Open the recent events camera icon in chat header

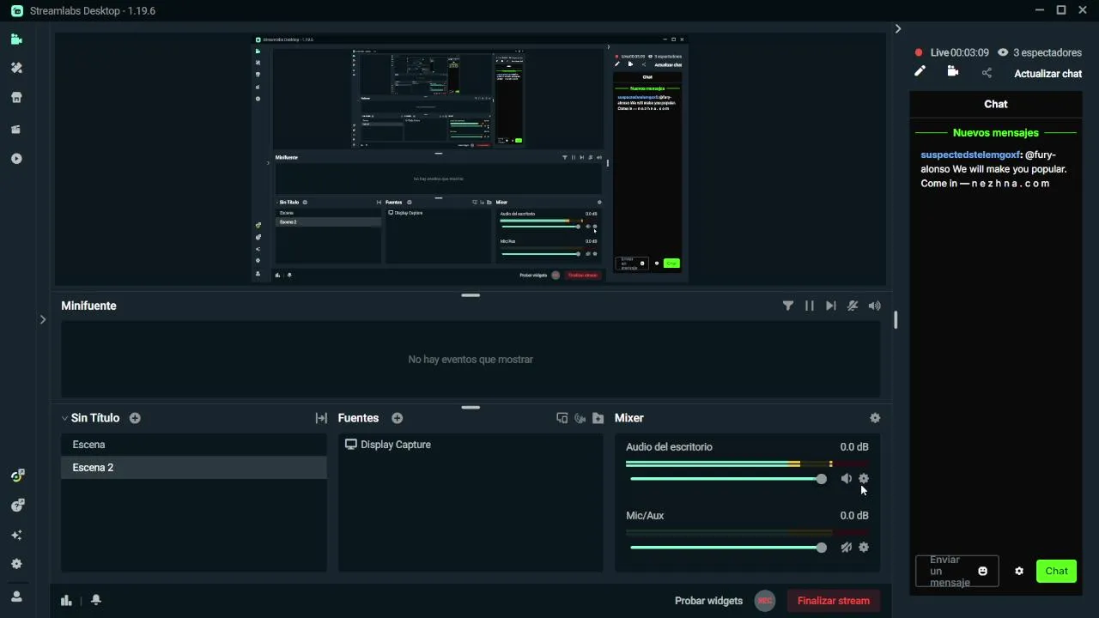[953, 72]
